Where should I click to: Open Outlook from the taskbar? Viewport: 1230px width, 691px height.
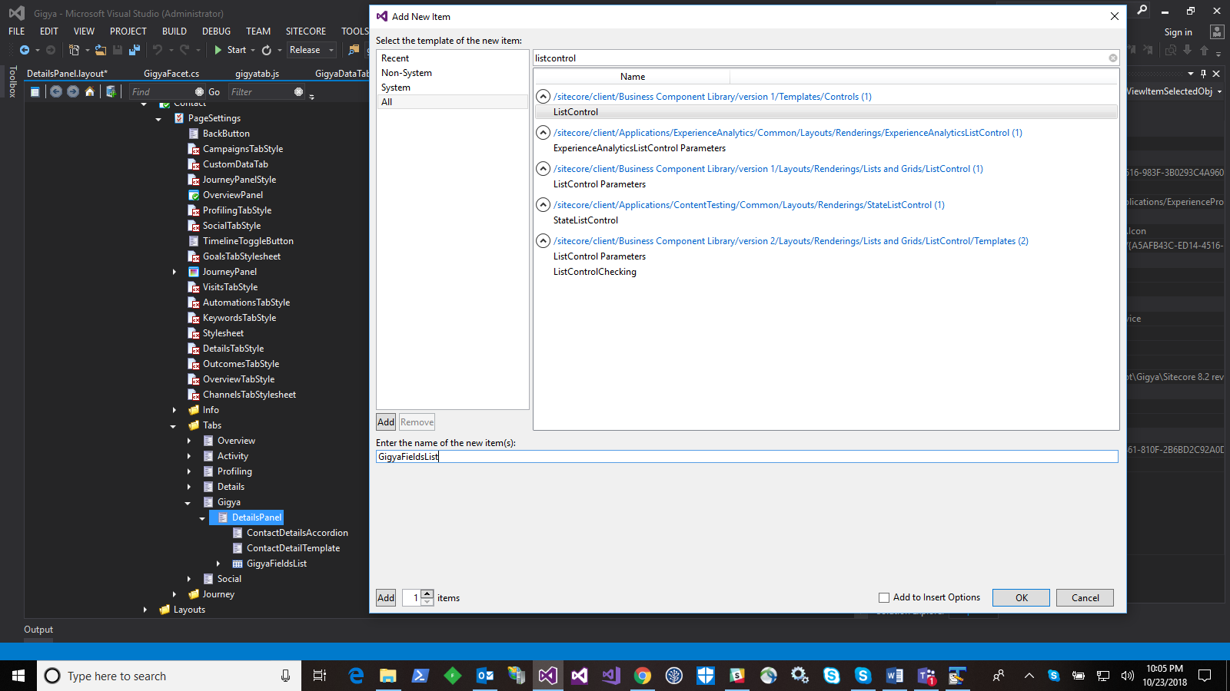484,676
